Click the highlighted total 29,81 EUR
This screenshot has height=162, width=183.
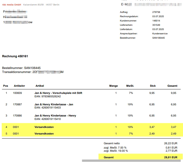(x=171, y=157)
